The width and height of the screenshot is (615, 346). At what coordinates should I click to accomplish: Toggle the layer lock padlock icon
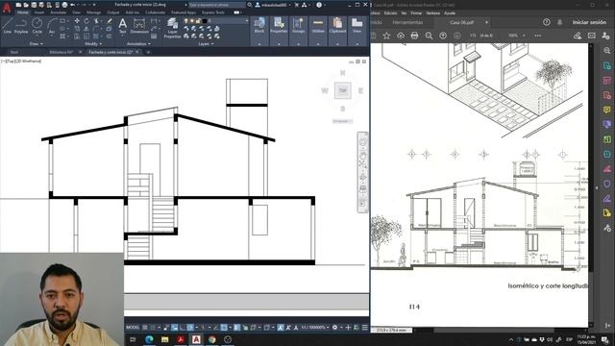tap(198, 21)
